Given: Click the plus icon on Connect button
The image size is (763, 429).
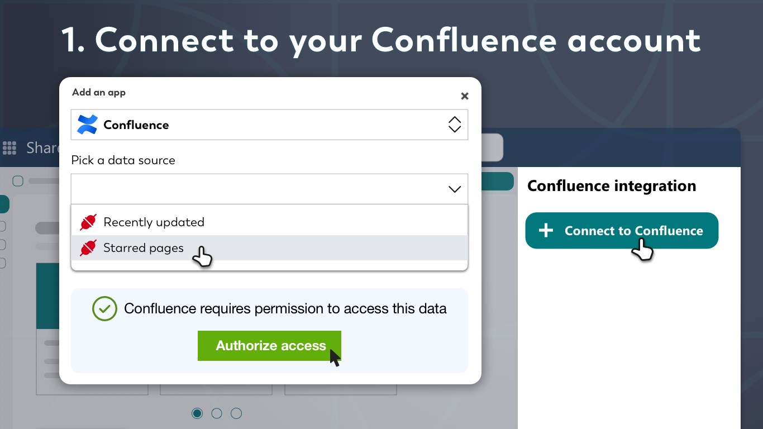Looking at the screenshot, I should [546, 231].
